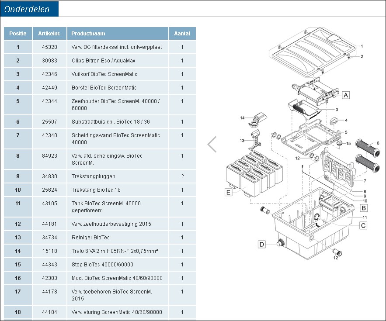Click the Aantal column header
The image size is (386, 321).
pos(182,34)
